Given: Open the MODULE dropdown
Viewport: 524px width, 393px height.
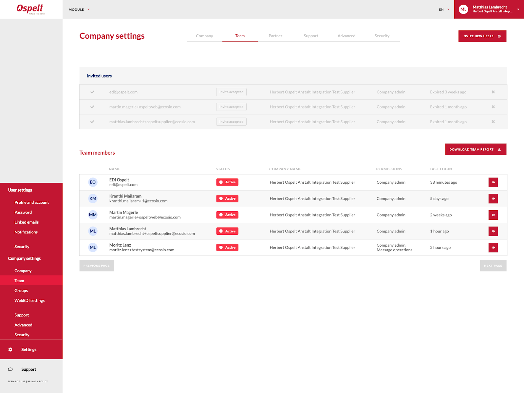Looking at the screenshot, I should click(x=79, y=9).
